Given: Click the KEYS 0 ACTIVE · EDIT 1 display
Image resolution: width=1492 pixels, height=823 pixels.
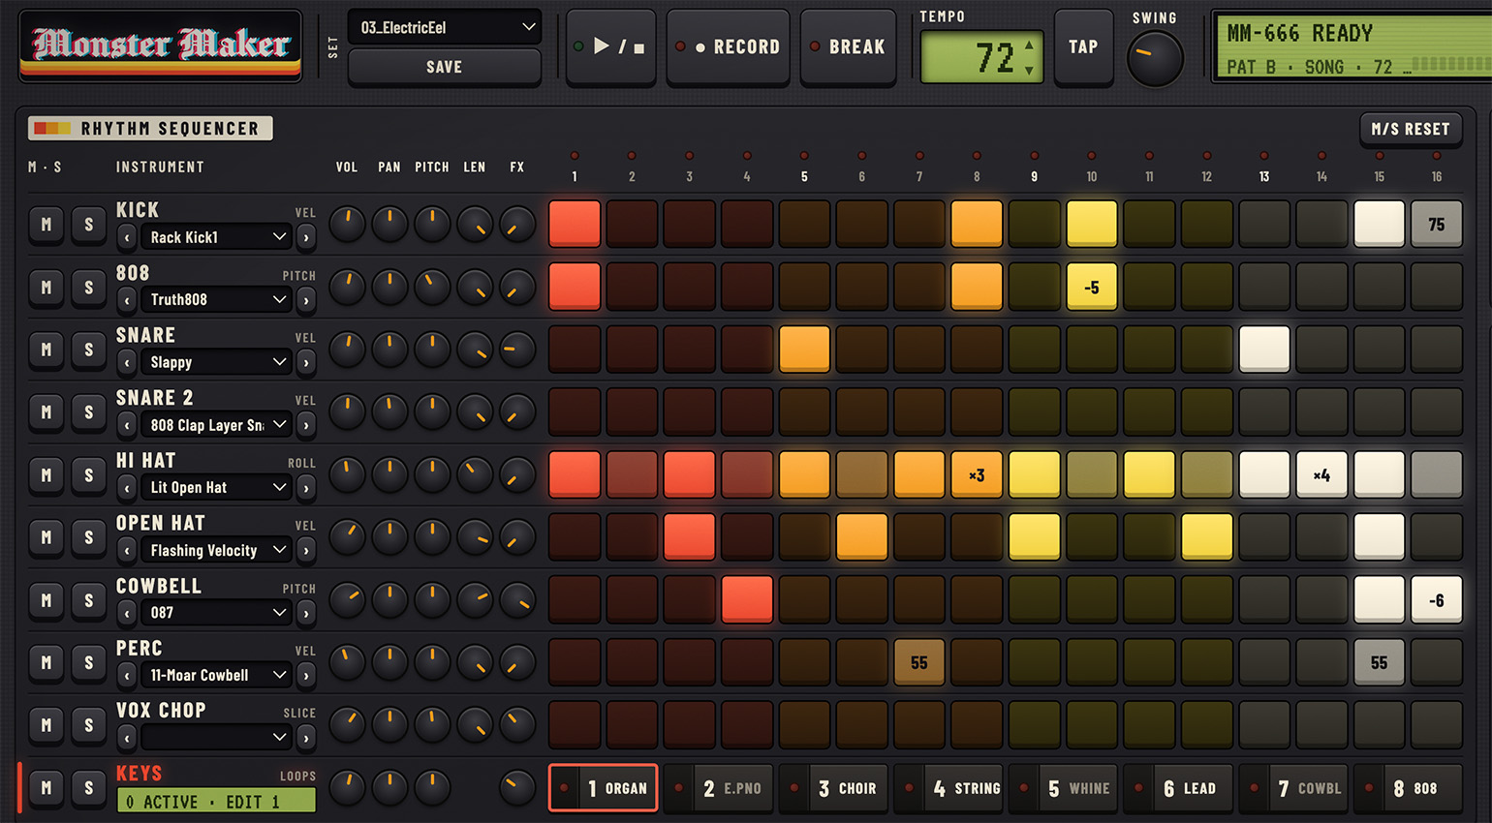Looking at the screenshot, I should [x=216, y=801].
